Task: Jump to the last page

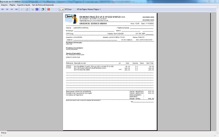Action: click(16, 9)
